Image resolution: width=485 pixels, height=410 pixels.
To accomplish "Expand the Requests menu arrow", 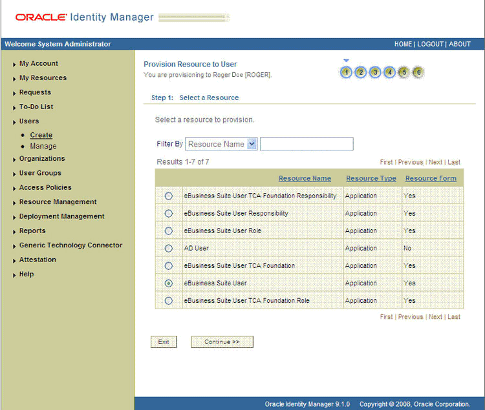I will (14, 93).
